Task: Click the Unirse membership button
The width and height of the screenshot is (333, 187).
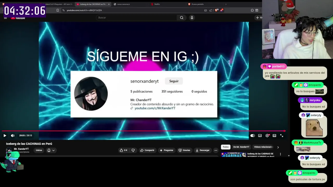Action: point(39,150)
